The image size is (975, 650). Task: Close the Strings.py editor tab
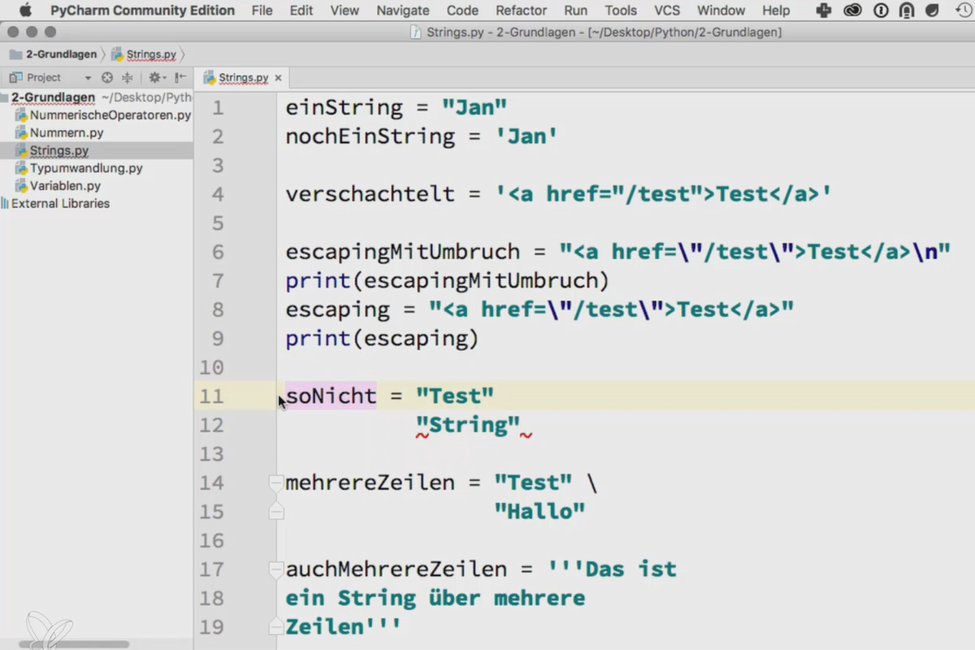tap(278, 78)
